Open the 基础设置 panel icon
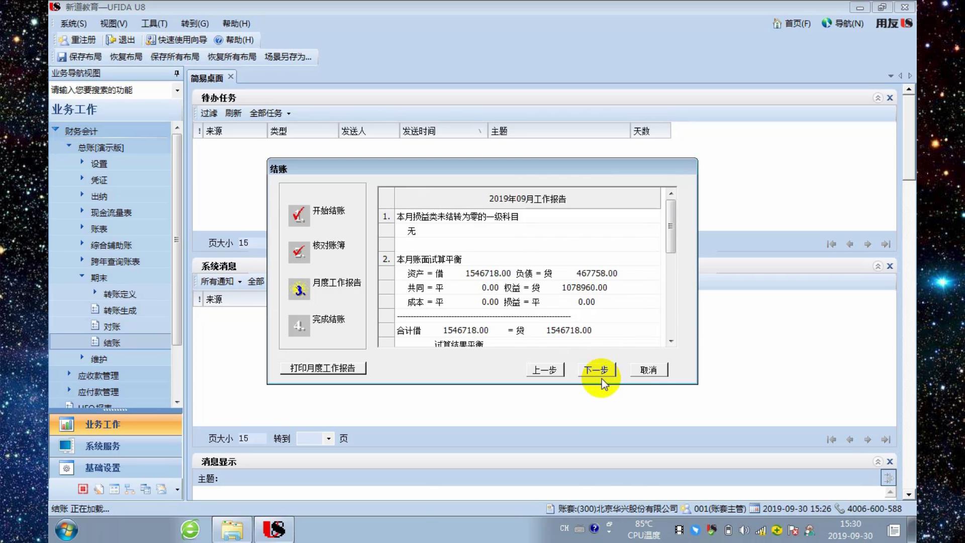 click(66, 468)
